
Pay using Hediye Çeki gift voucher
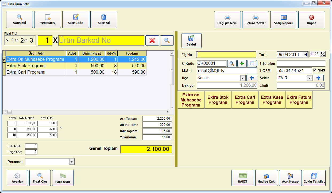(267, 178)
